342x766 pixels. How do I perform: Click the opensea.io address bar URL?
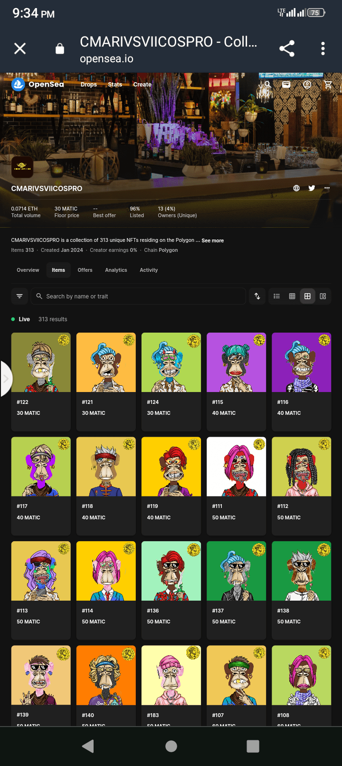[106, 59]
